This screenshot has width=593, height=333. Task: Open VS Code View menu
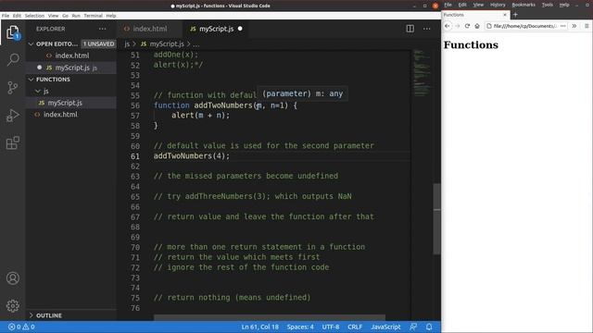54,16
